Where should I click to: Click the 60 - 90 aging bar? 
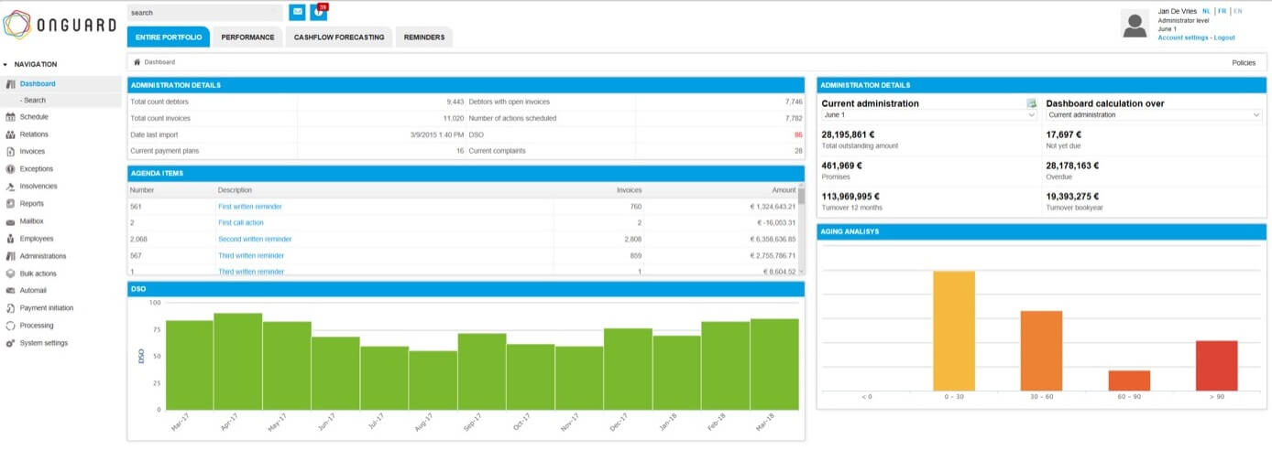click(x=1129, y=380)
